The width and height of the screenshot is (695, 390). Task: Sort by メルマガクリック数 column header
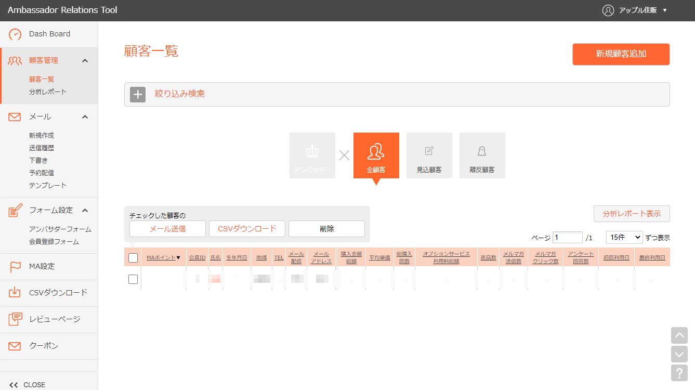click(x=546, y=257)
